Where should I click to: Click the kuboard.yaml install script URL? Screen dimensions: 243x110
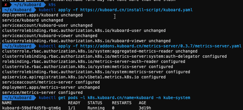point(136,10)
